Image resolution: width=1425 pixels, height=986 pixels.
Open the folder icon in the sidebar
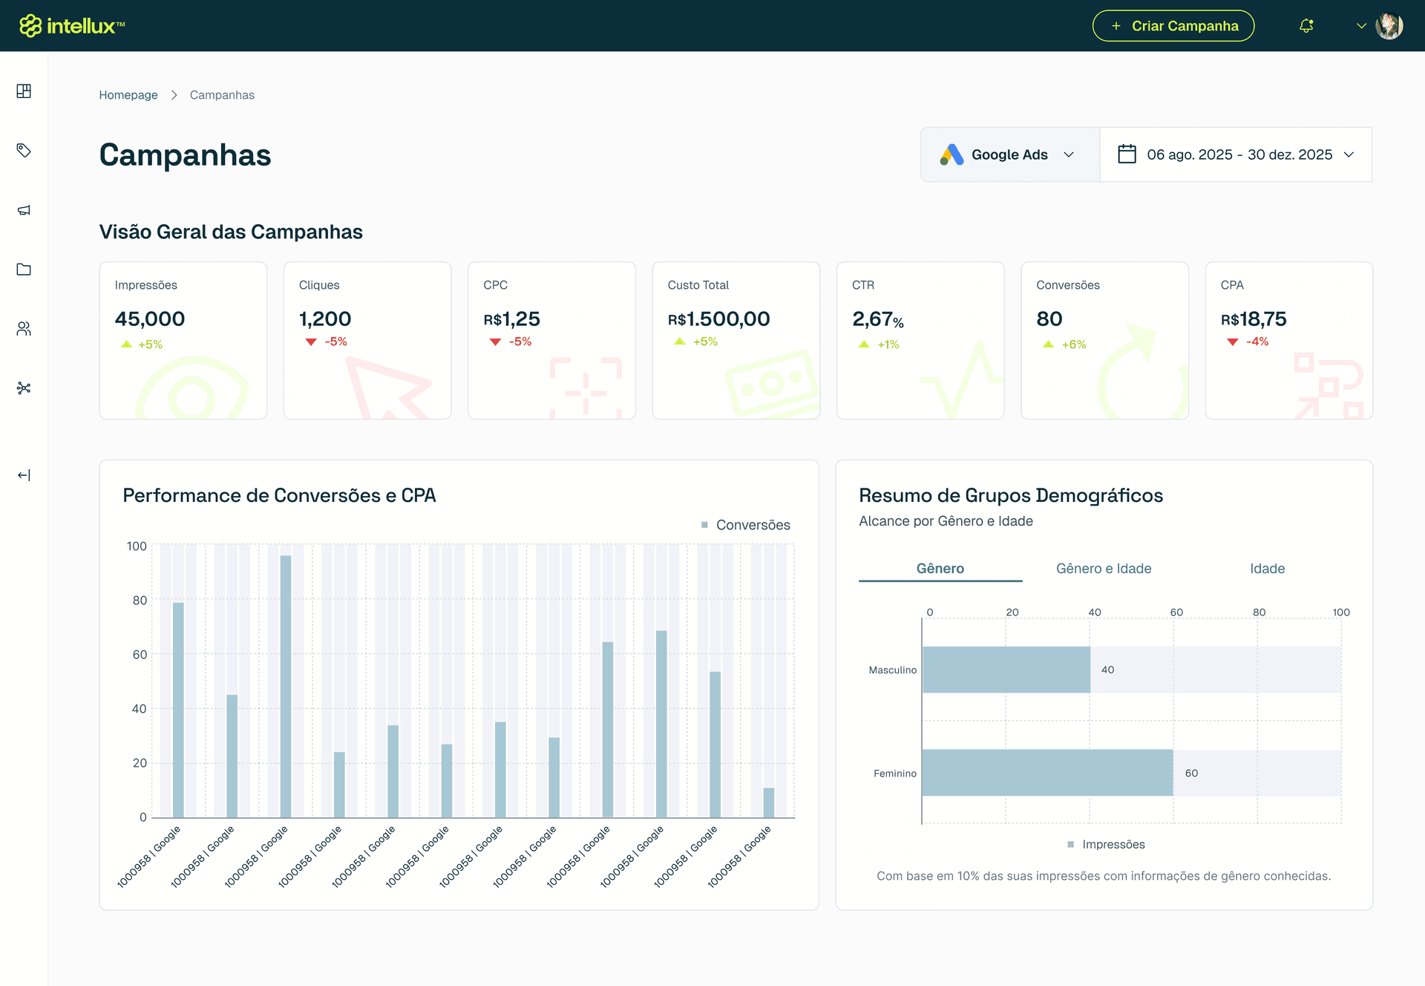pyautogui.click(x=24, y=269)
